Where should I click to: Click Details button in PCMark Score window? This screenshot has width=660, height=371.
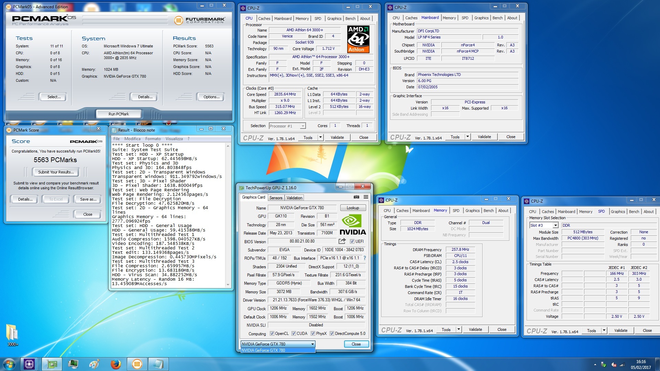tap(25, 199)
